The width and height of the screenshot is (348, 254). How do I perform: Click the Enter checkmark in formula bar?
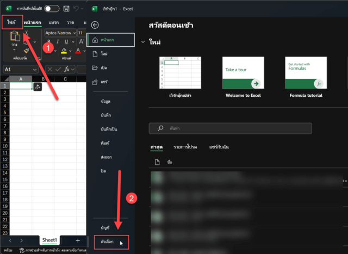click(x=58, y=70)
